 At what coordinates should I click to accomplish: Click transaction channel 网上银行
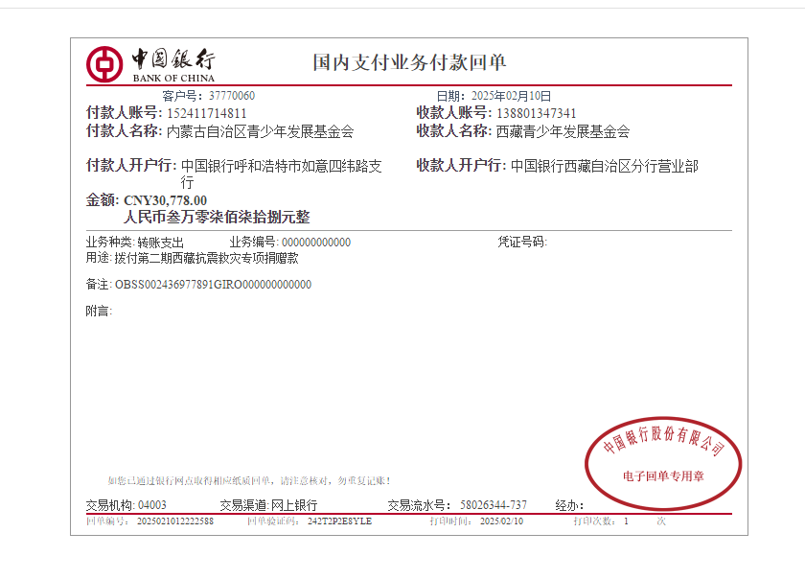point(293,505)
